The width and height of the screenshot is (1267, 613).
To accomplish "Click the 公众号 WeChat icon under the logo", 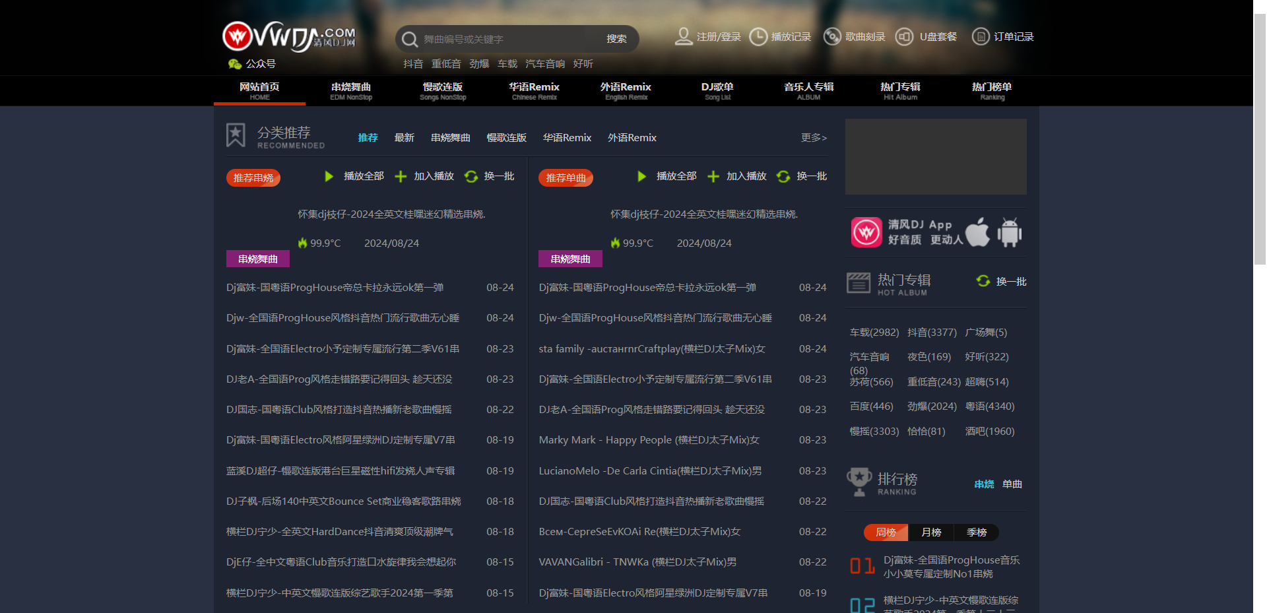I will click(x=236, y=63).
